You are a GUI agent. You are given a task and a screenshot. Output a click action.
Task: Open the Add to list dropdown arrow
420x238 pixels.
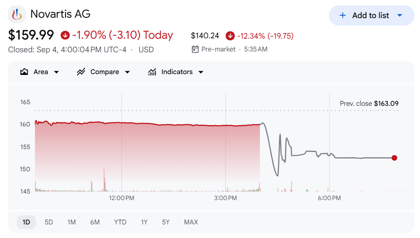pyautogui.click(x=400, y=16)
